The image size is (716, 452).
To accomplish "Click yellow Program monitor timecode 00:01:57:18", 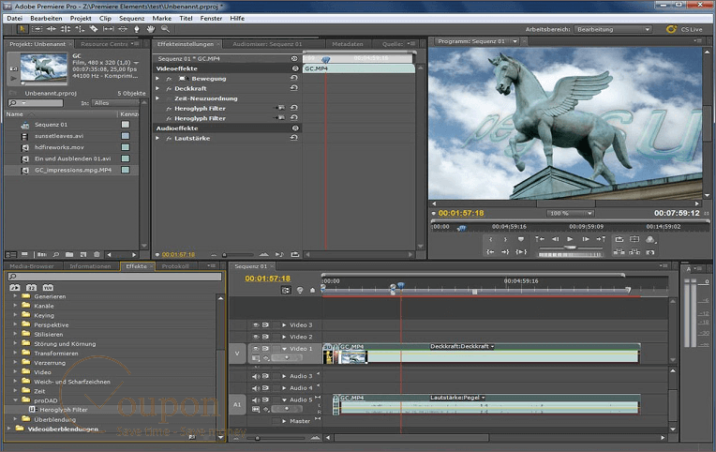I will pyautogui.click(x=461, y=213).
